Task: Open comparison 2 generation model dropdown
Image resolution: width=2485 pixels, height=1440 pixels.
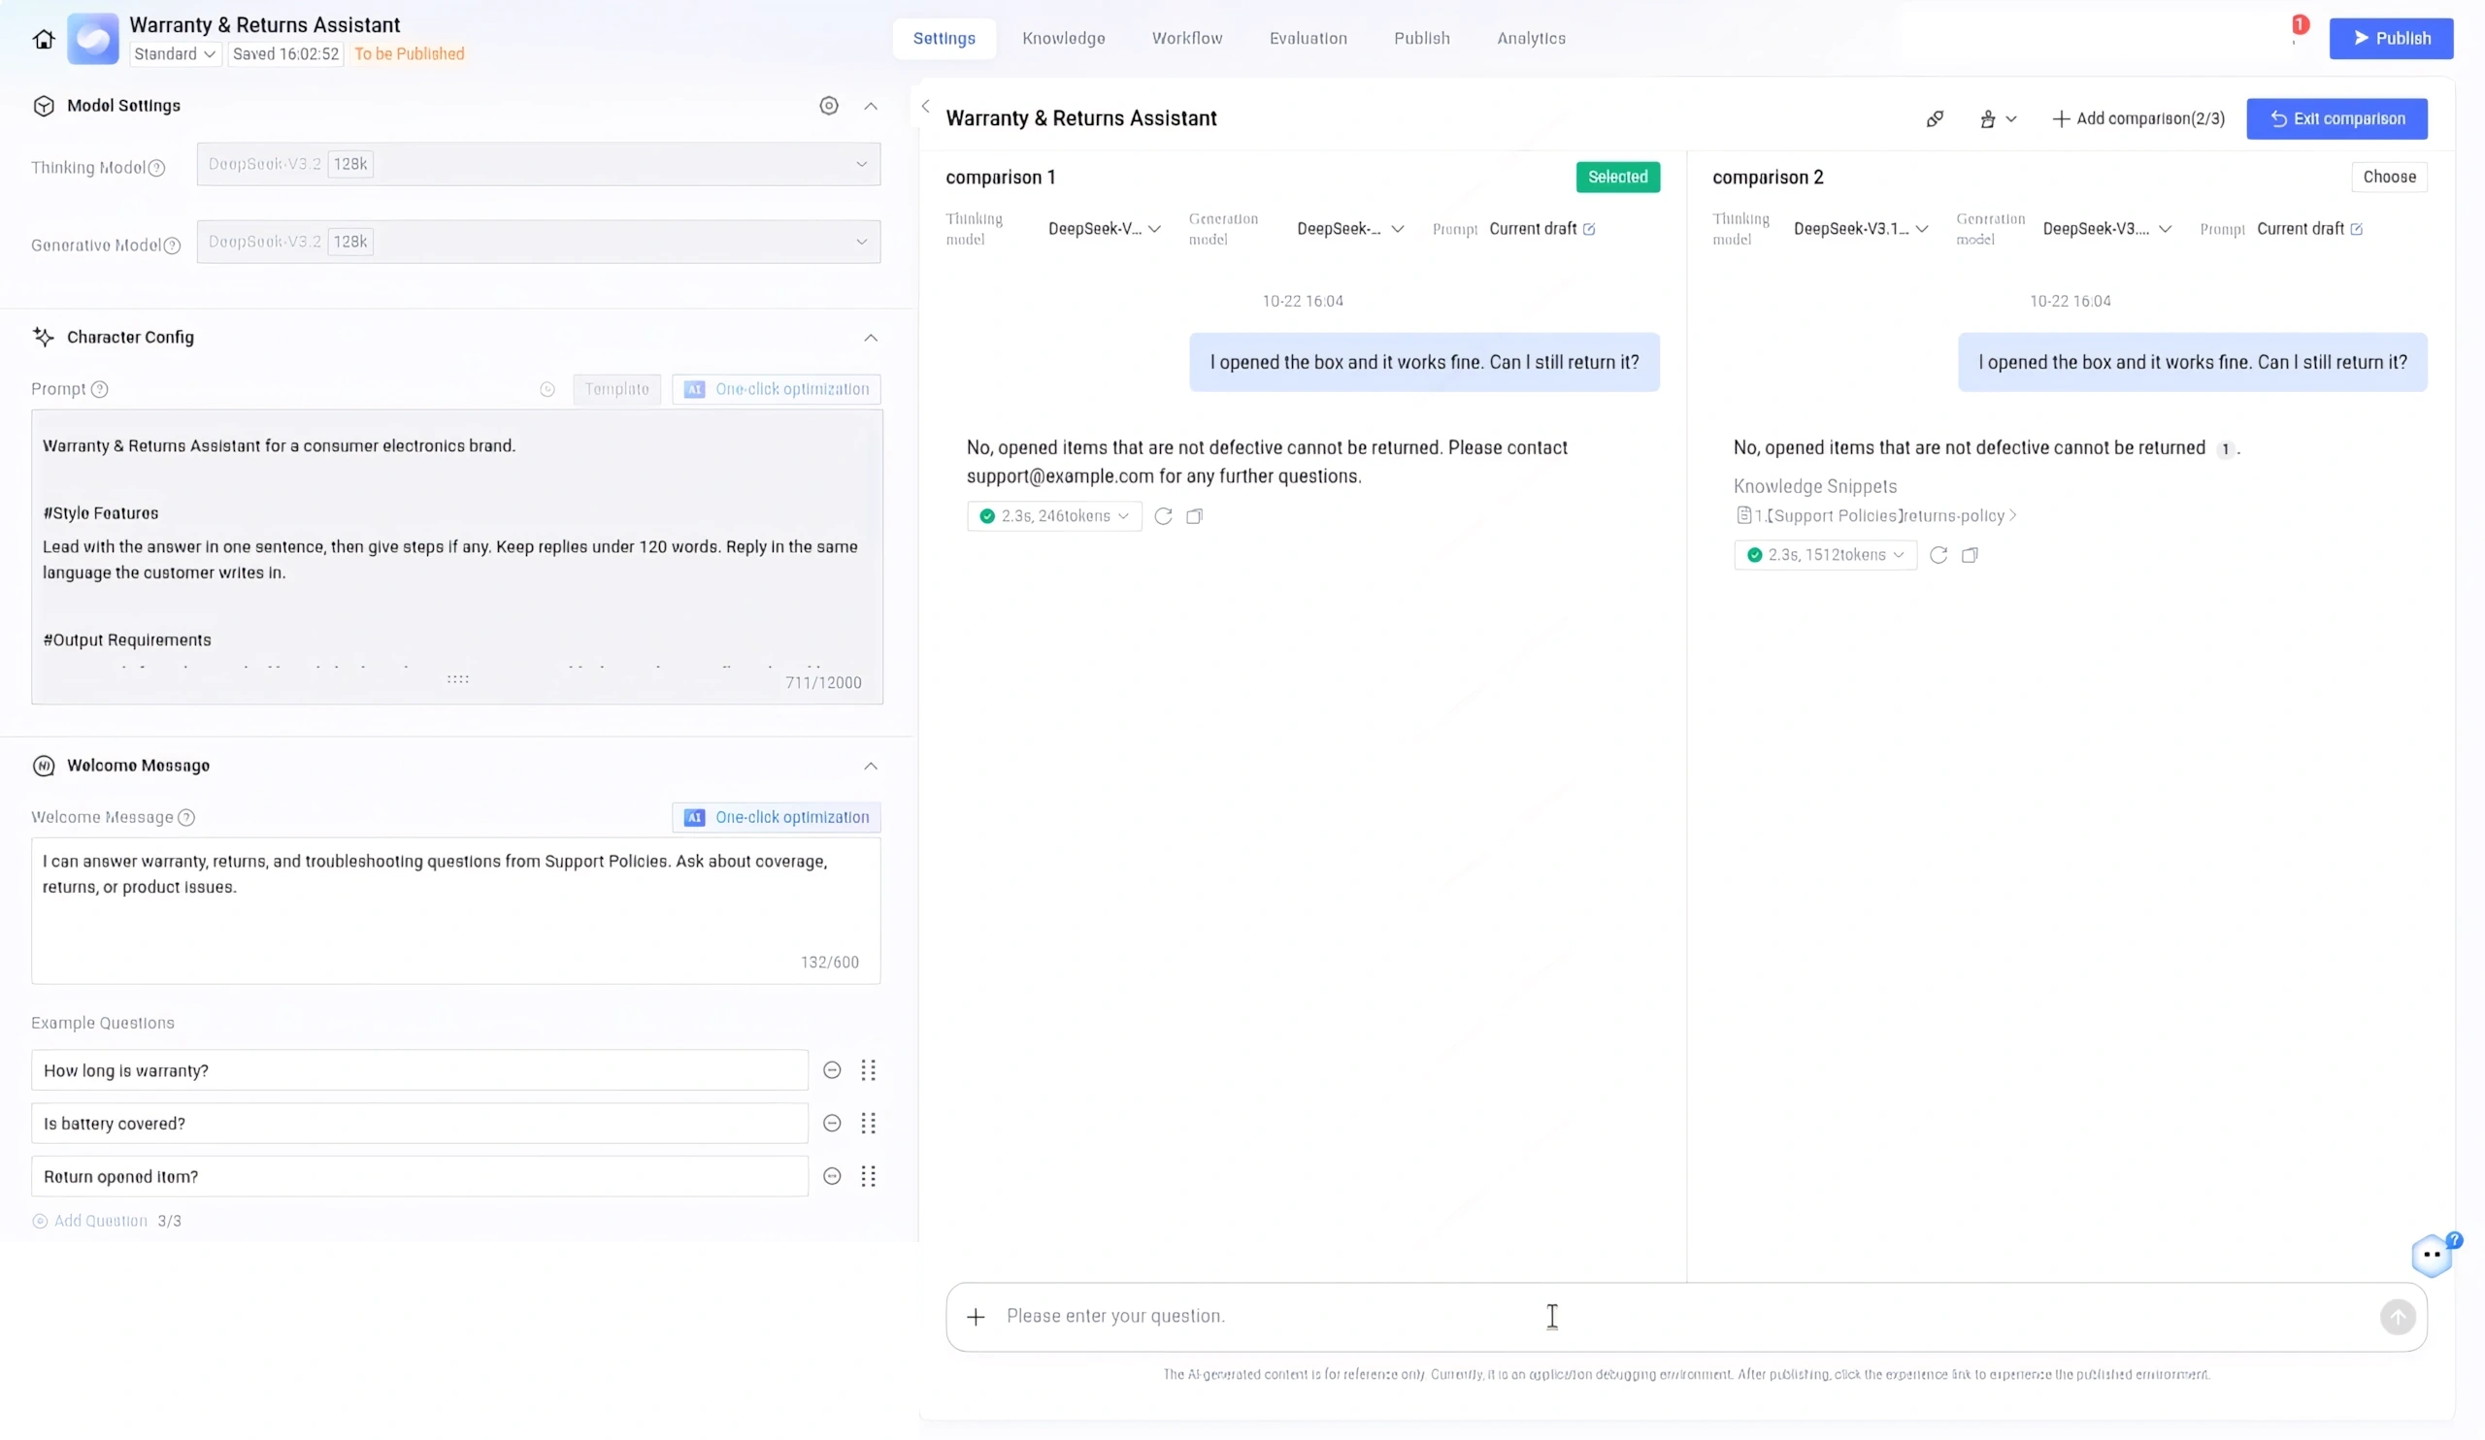Action: (2107, 229)
